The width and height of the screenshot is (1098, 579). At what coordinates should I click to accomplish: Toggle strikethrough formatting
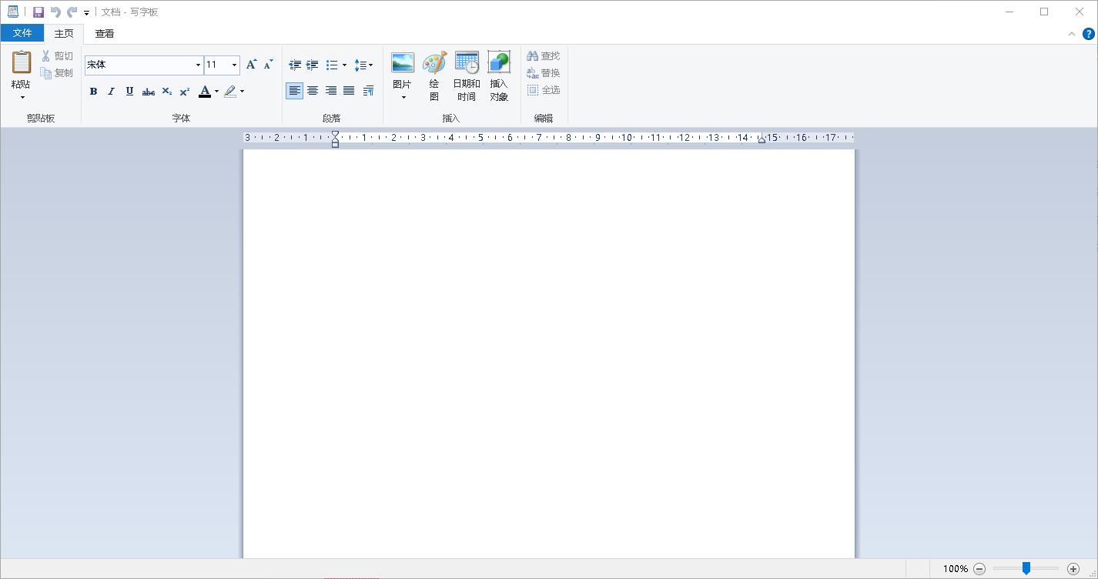(148, 91)
